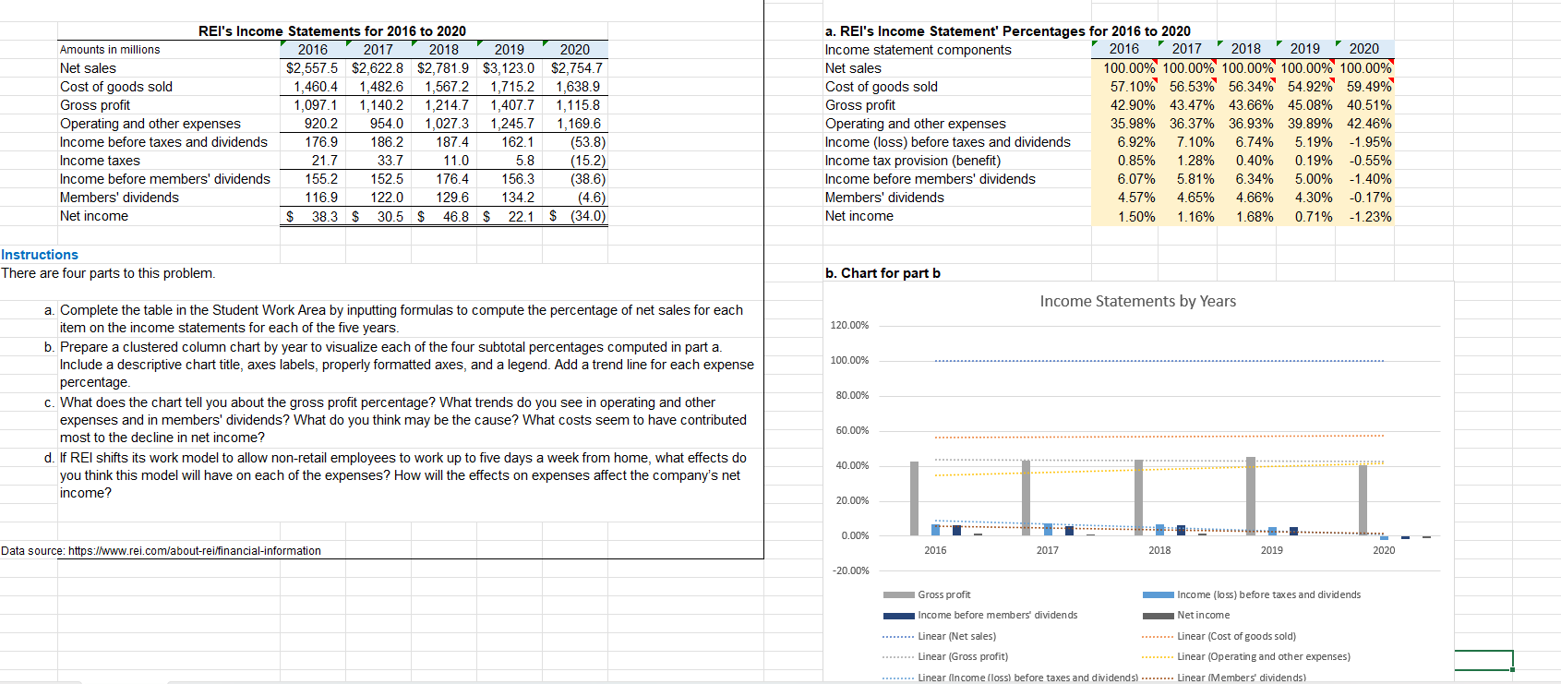Select income taxes cell "33.7"

(x=390, y=161)
